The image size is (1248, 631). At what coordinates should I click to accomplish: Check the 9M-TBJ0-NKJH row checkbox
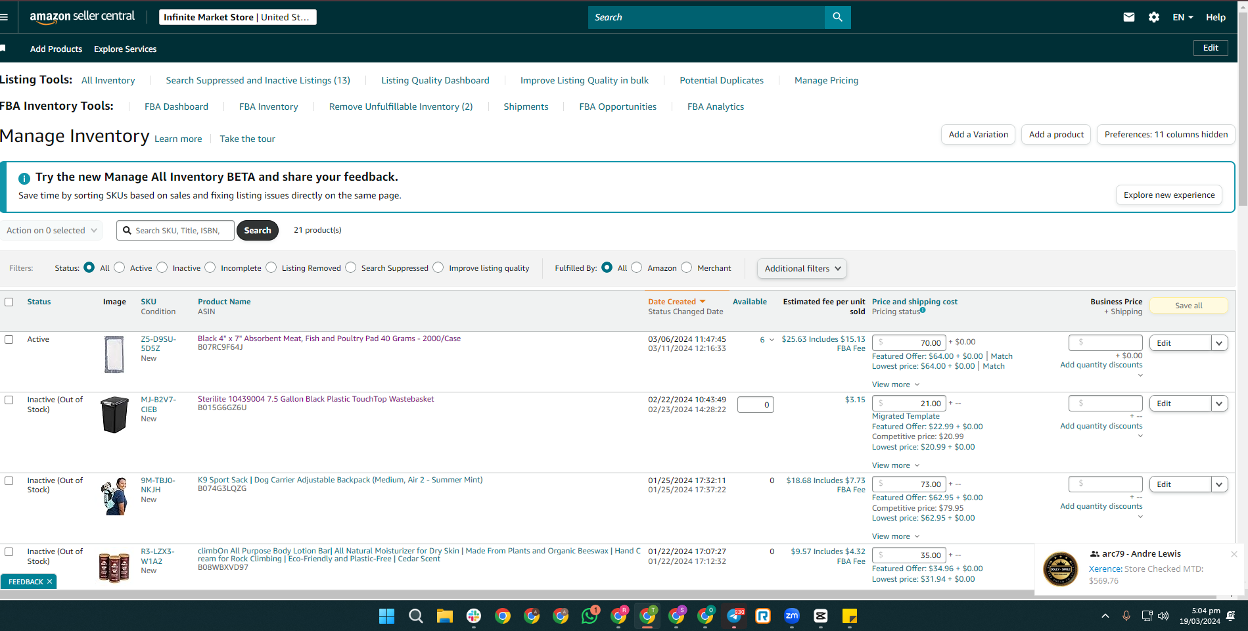pos(9,480)
